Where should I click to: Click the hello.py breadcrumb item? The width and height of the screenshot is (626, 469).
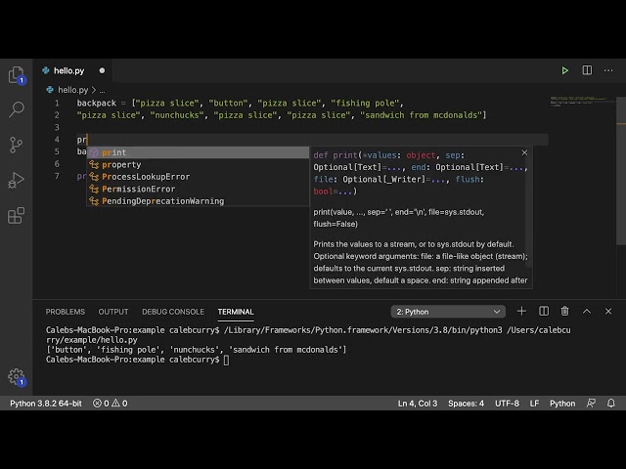click(x=72, y=90)
